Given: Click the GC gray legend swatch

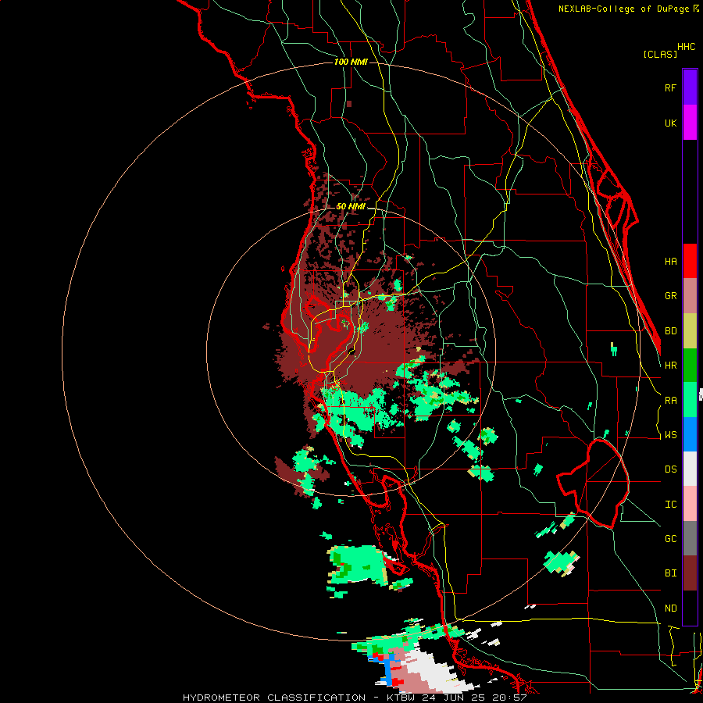Looking at the screenshot, I should tap(690, 538).
